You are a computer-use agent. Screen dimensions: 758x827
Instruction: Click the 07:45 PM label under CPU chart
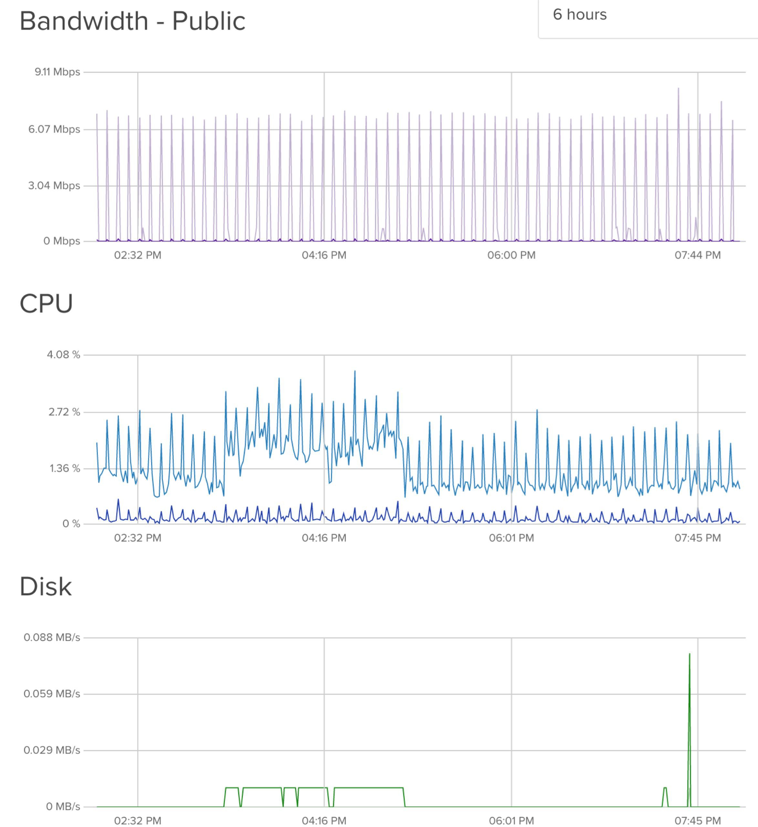click(698, 538)
